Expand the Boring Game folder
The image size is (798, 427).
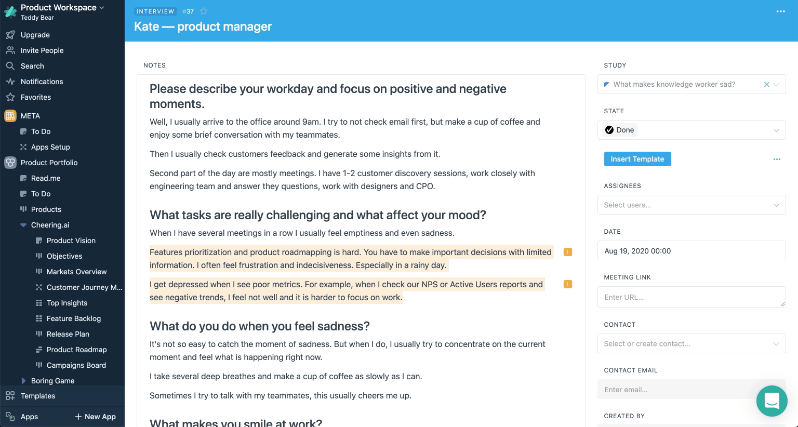pyautogui.click(x=23, y=381)
